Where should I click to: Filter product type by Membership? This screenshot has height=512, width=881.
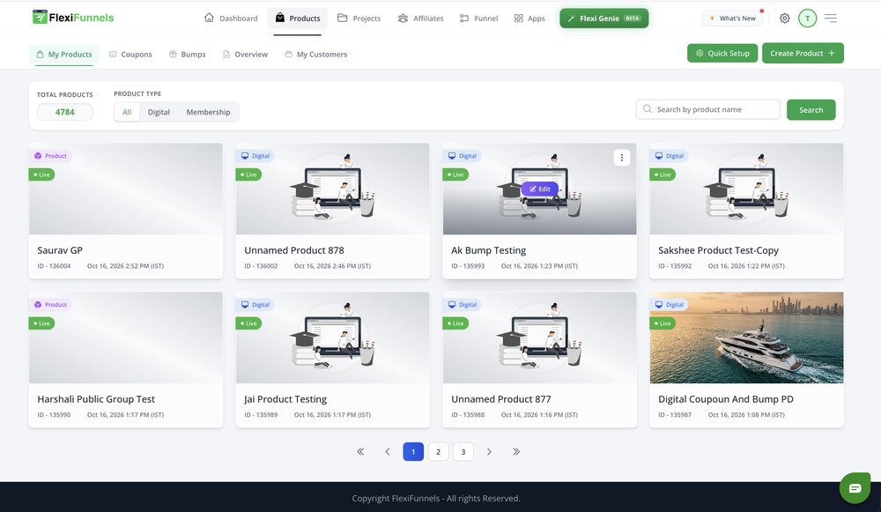click(x=208, y=112)
